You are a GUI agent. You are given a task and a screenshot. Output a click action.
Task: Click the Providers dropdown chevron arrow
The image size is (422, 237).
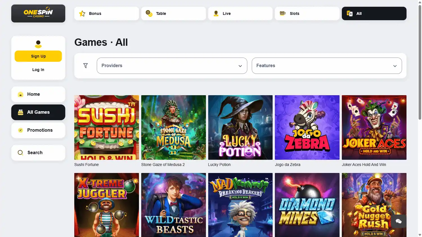click(240, 66)
